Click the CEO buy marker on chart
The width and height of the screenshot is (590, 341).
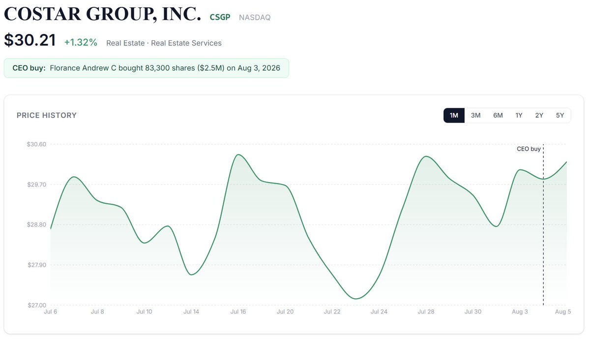click(529, 149)
